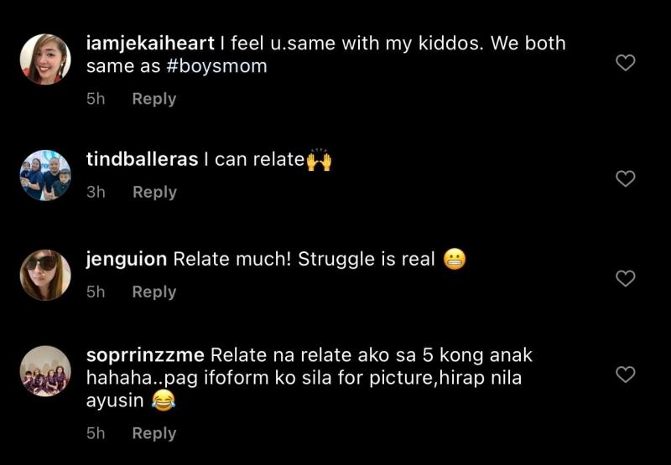
Task: Like jenguion's "Struggle is real" comment
Action: coord(625,278)
